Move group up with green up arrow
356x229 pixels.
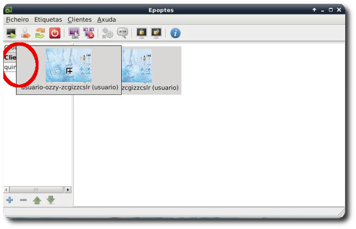(x=37, y=200)
